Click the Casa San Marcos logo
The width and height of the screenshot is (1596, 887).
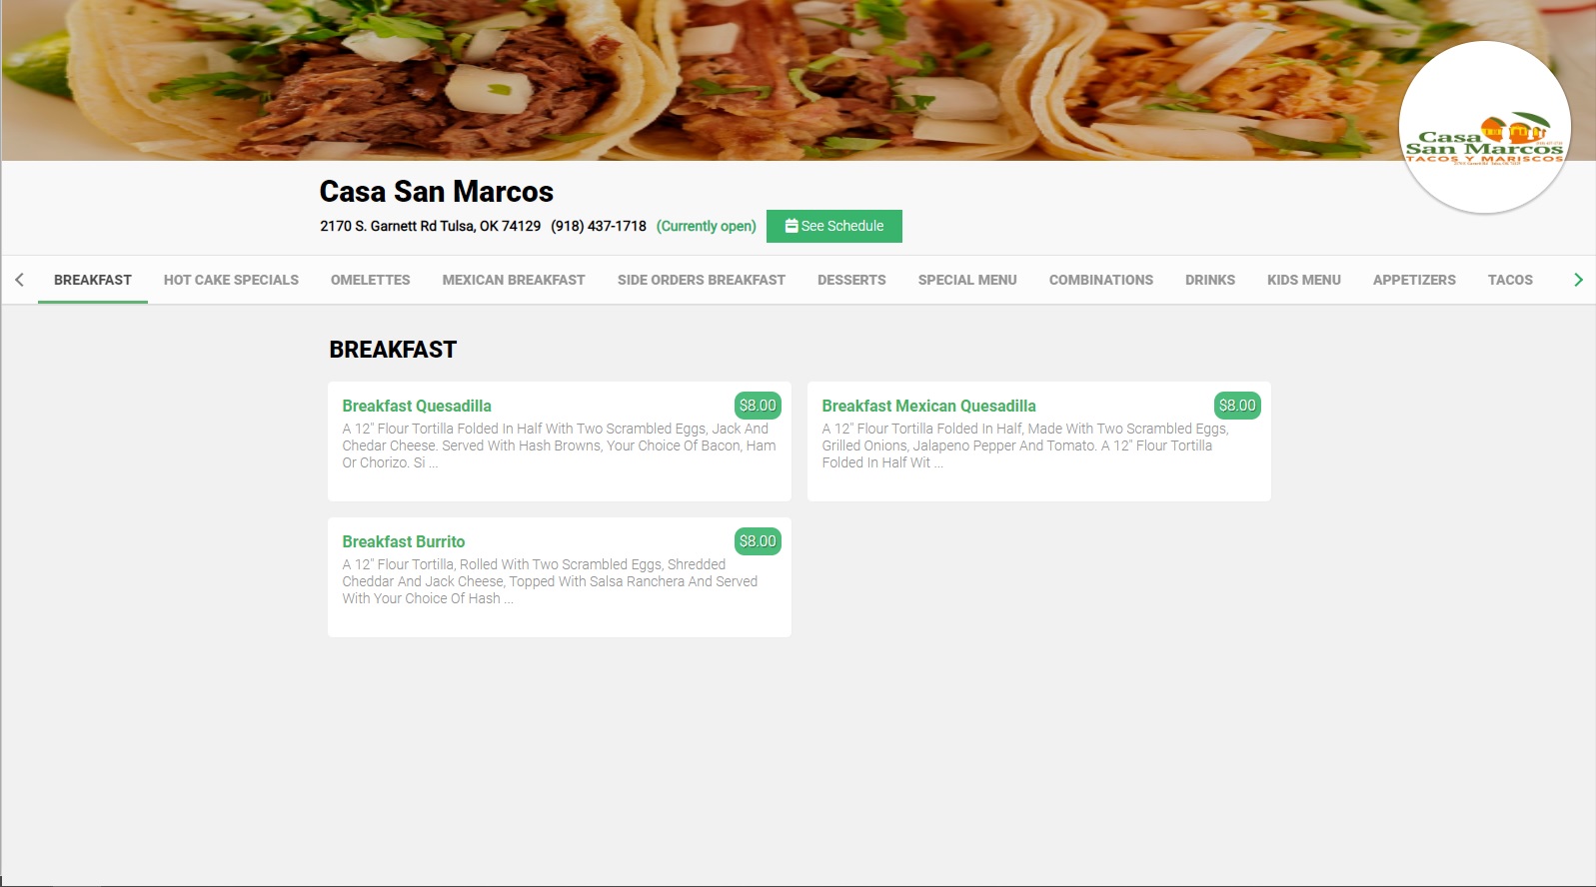pos(1484,128)
